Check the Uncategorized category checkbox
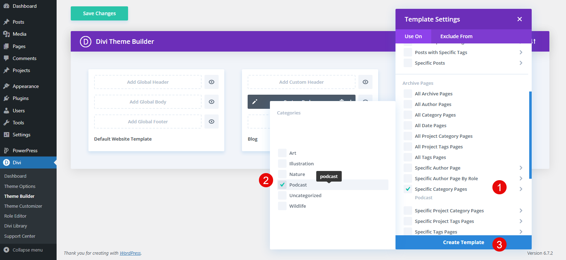Image resolution: width=566 pixels, height=260 pixels. [x=282, y=195]
